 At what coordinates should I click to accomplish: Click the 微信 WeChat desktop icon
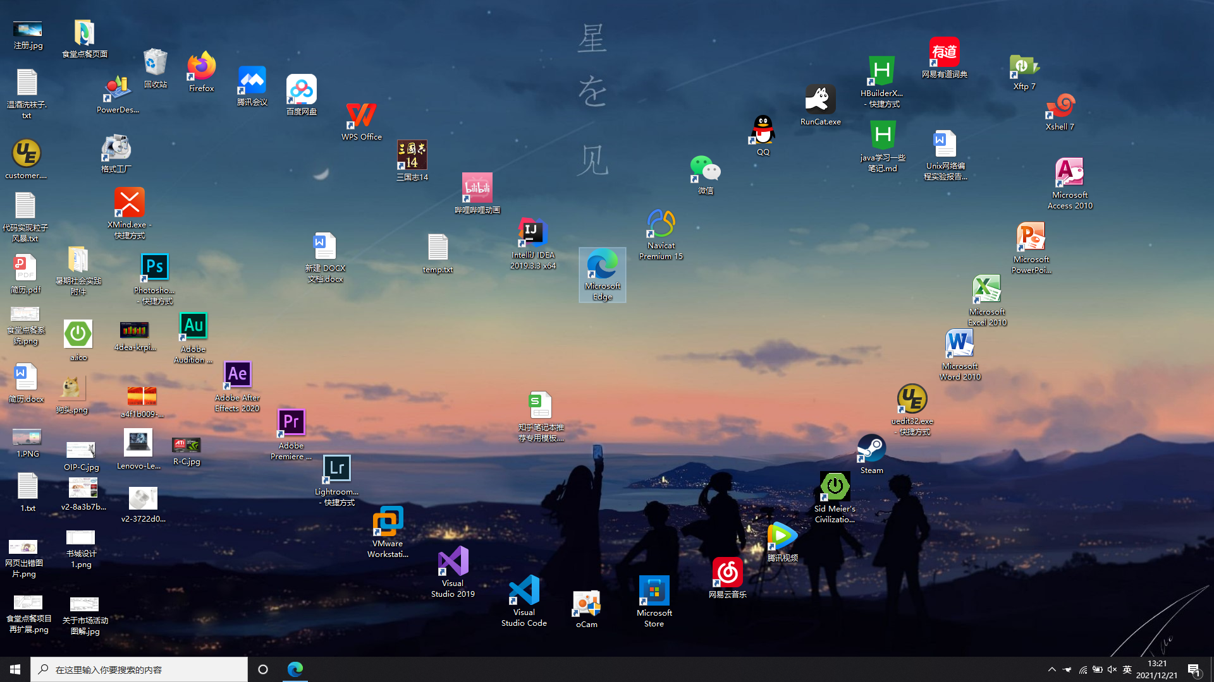[x=706, y=175]
